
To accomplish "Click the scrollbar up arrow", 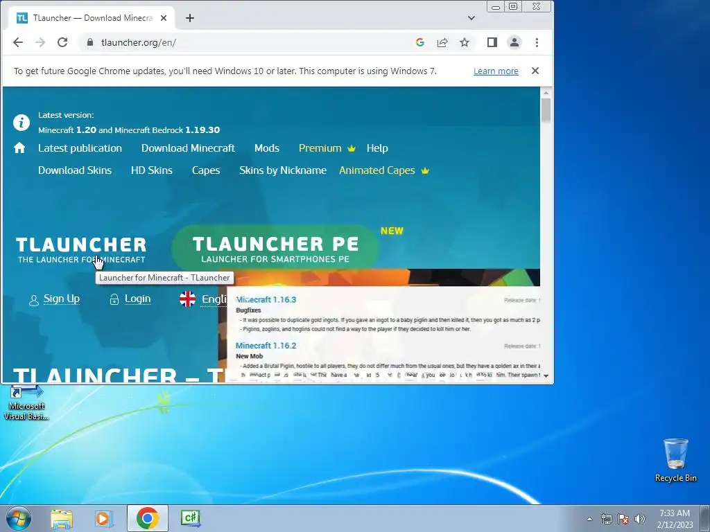I will click(546, 93).
